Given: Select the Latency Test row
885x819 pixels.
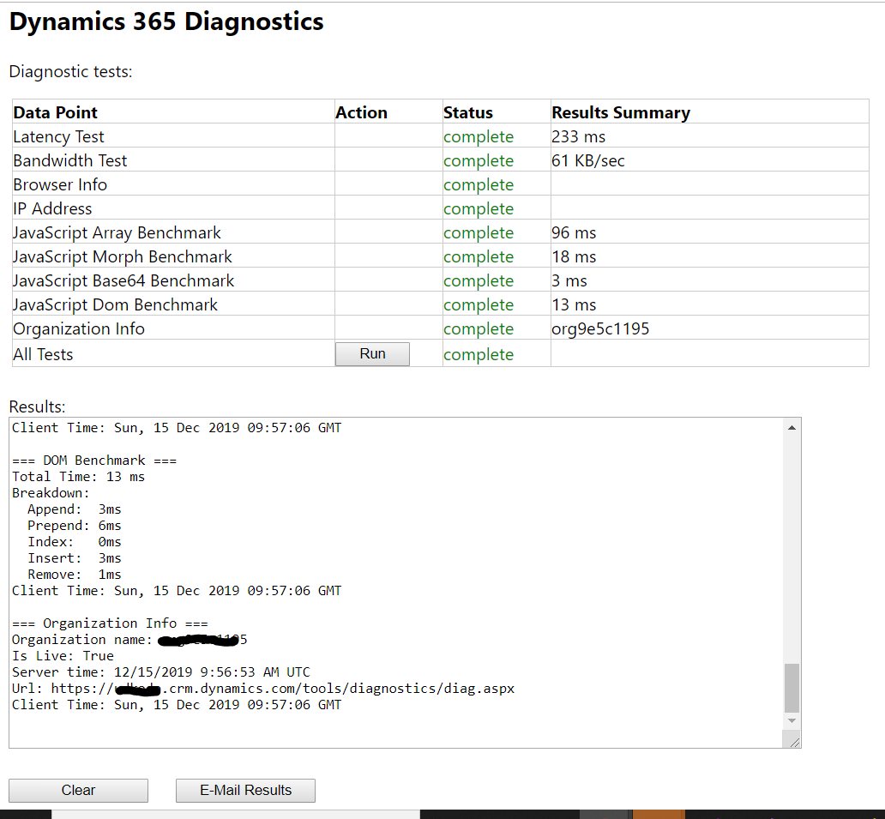Looking at the screenshot, I should point(58,136).
